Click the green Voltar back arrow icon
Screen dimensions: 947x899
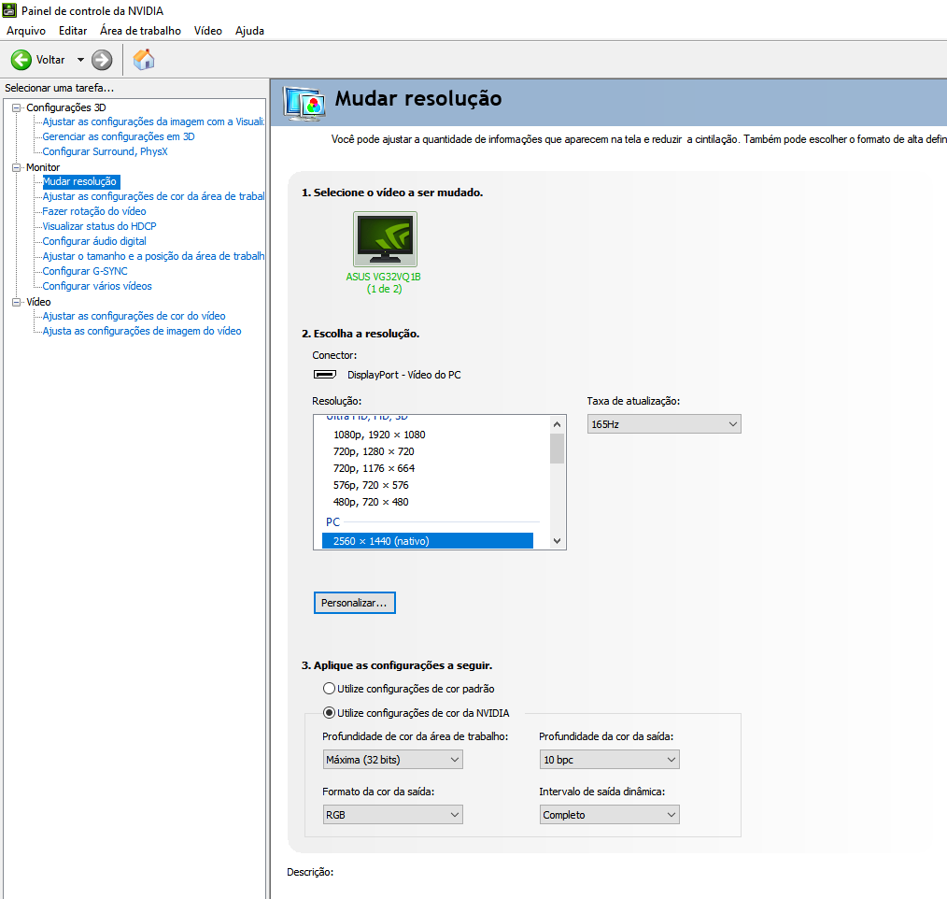21,60
